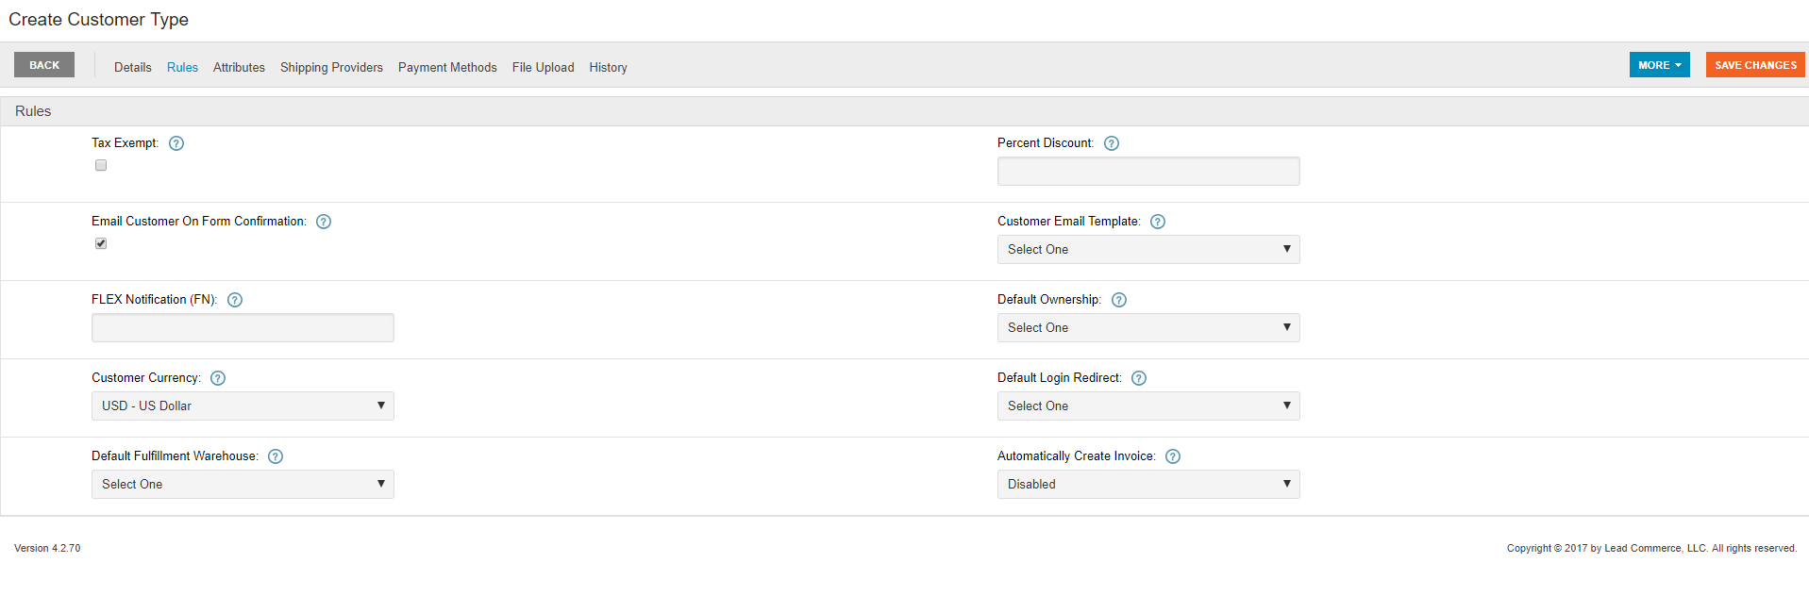Viewport: 1809px width, 596px height.
Task: Expand the Default Login Redirect dropdown
Action: coord(1148,406)
